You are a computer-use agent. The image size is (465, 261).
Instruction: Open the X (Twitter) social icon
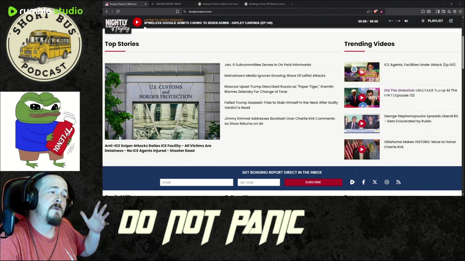375,182
